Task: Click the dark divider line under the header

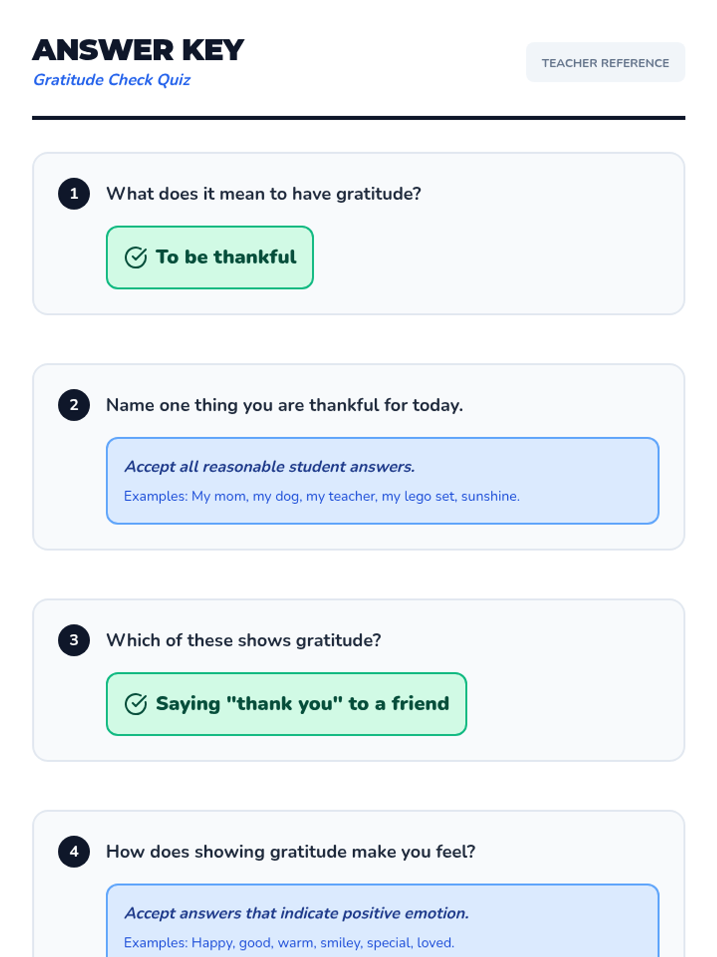Action: point(358,118)
